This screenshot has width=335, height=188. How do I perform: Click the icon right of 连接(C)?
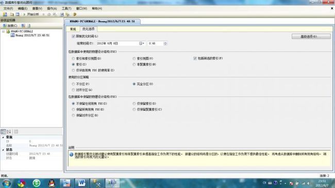tap(23, 26)
